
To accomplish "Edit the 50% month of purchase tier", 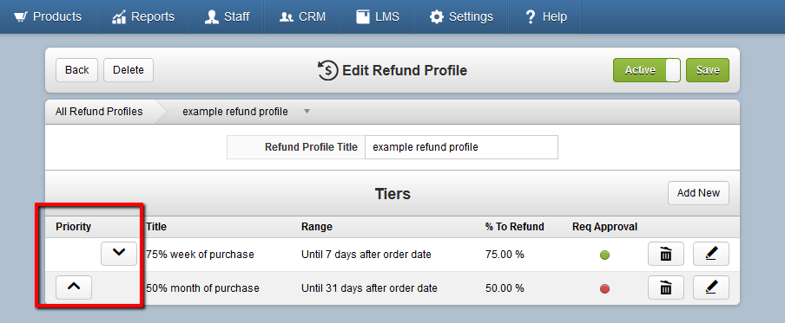I will [711, 287].
